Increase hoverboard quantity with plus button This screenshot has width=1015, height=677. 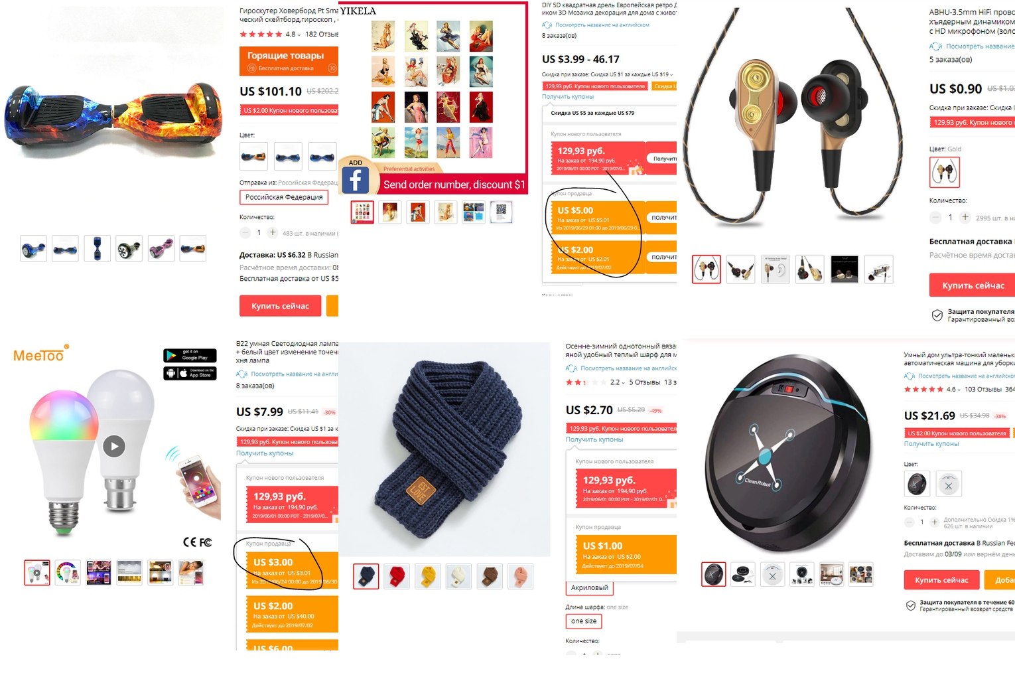coord(272,232)
